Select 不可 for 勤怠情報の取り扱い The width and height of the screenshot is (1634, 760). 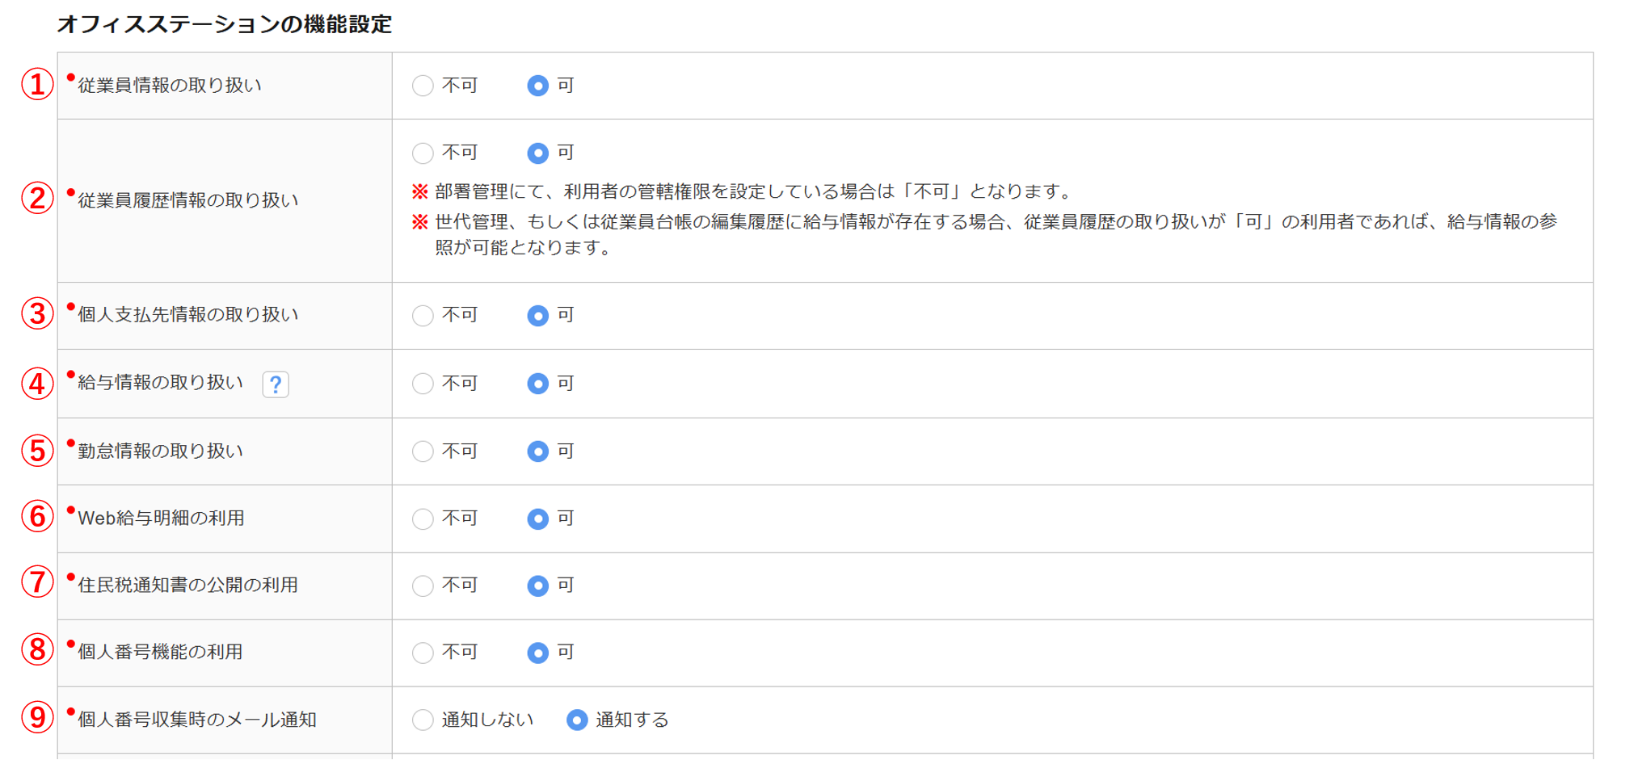click(x=423, y=451)
